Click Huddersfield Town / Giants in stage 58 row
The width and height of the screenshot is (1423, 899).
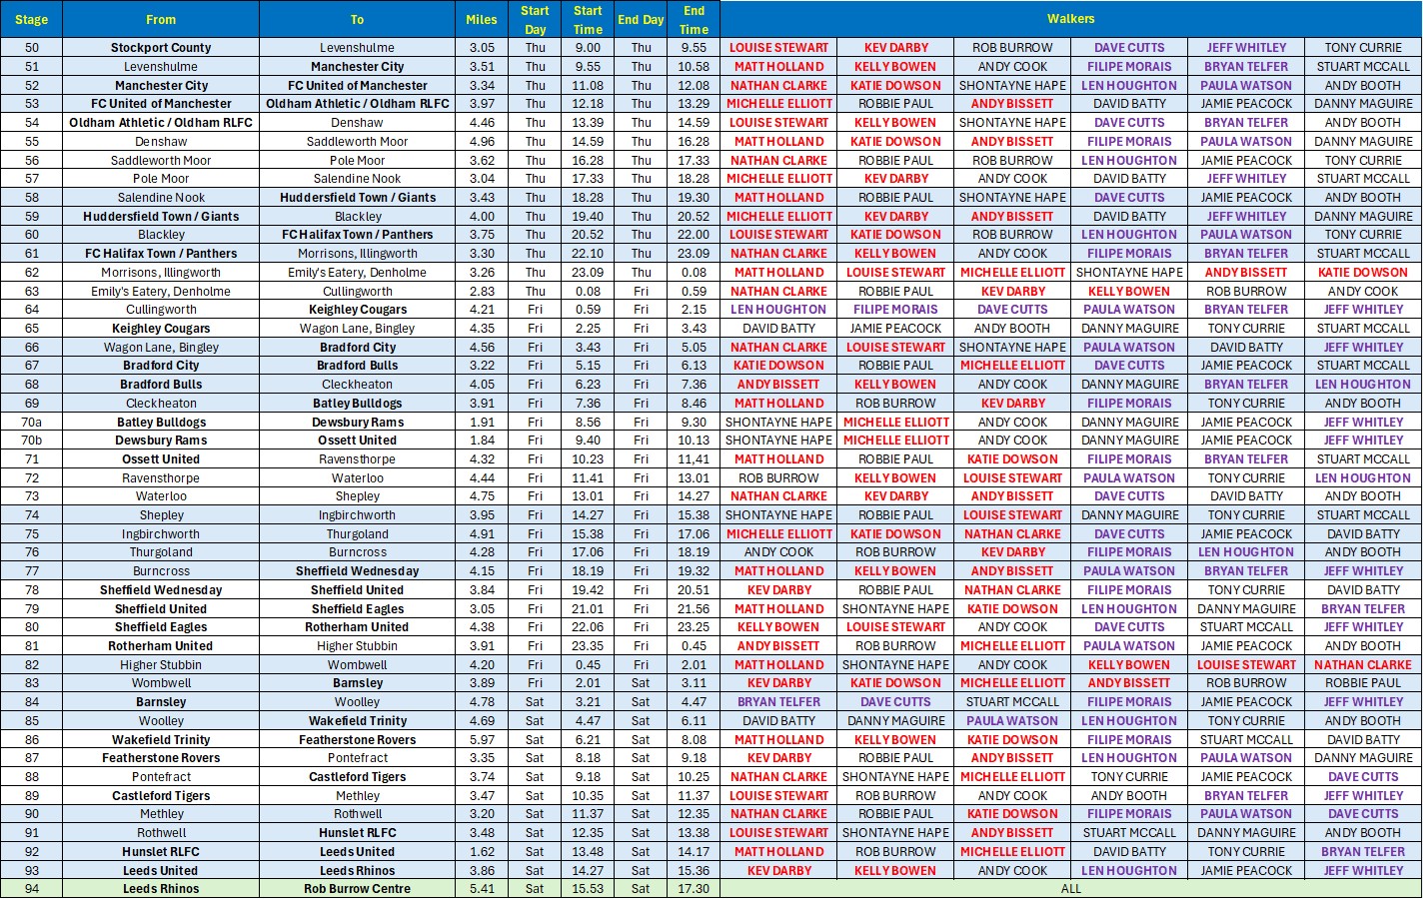point(358,198)
